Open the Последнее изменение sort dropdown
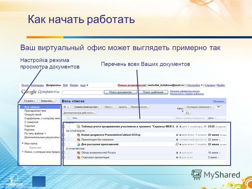252x189 pixels. [x=199, y=107]
